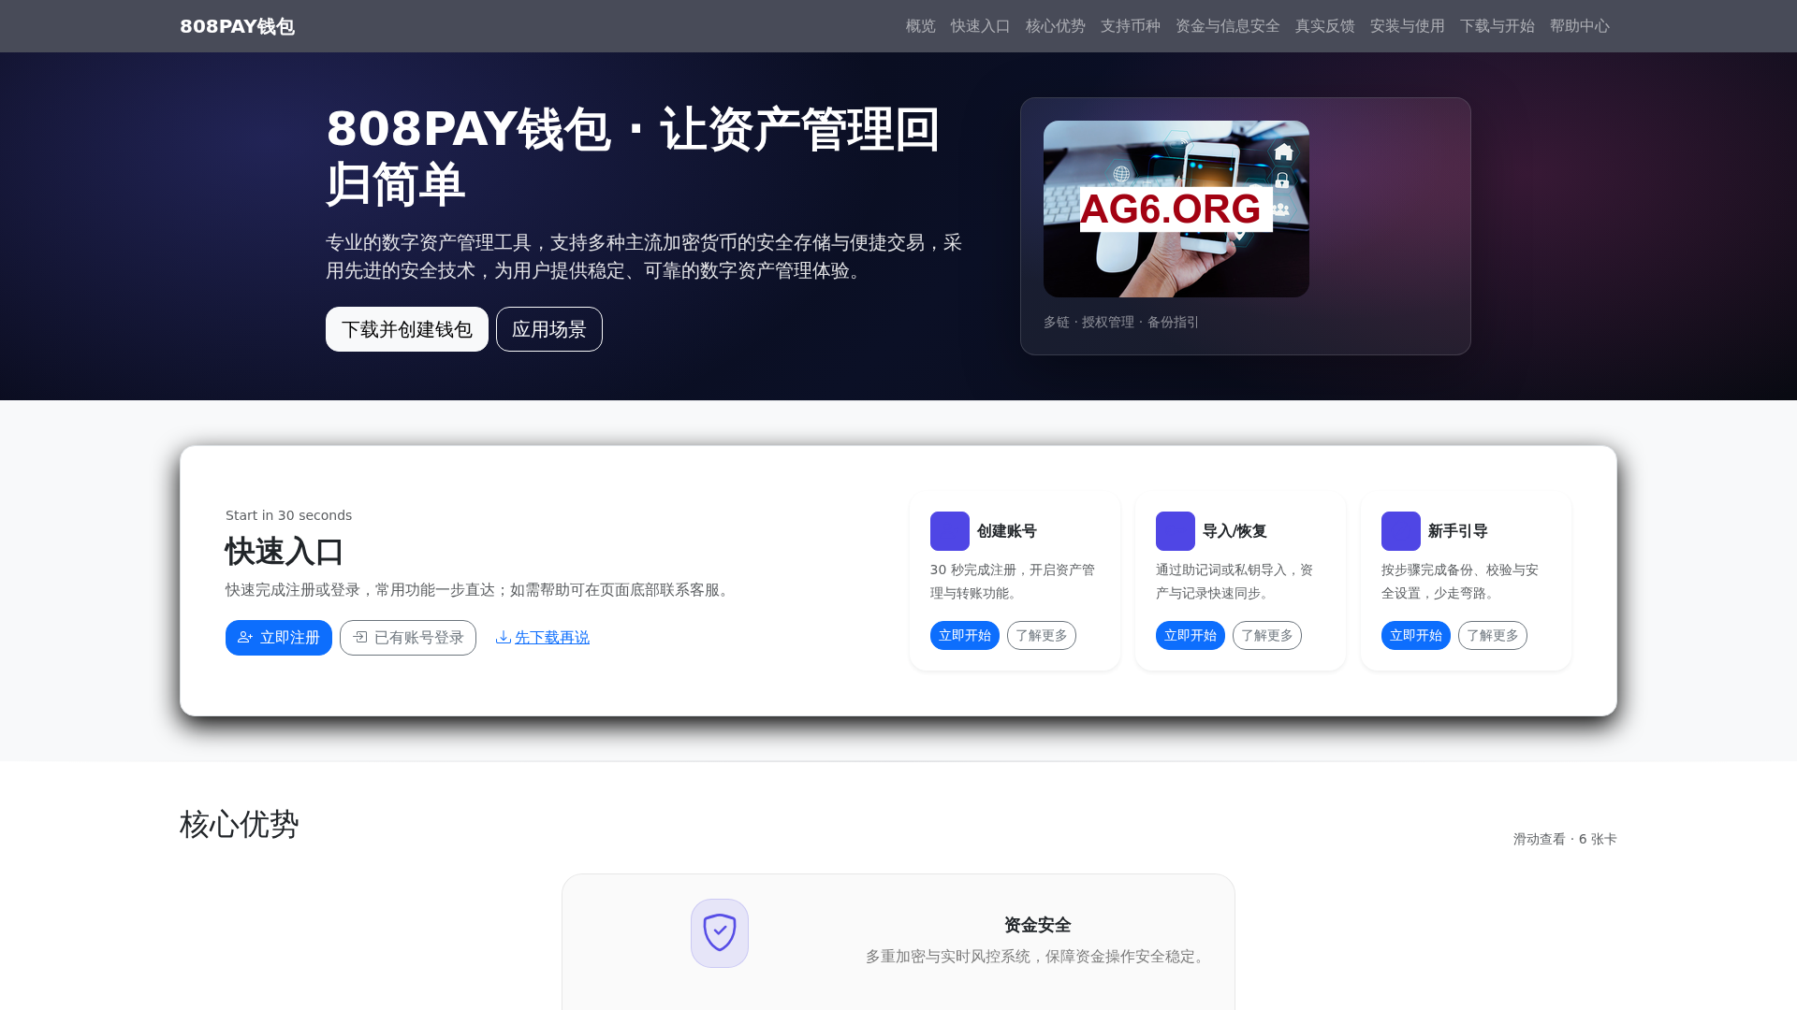
Task: Click the purple icon beside 新手引导
Action: 1400,531
